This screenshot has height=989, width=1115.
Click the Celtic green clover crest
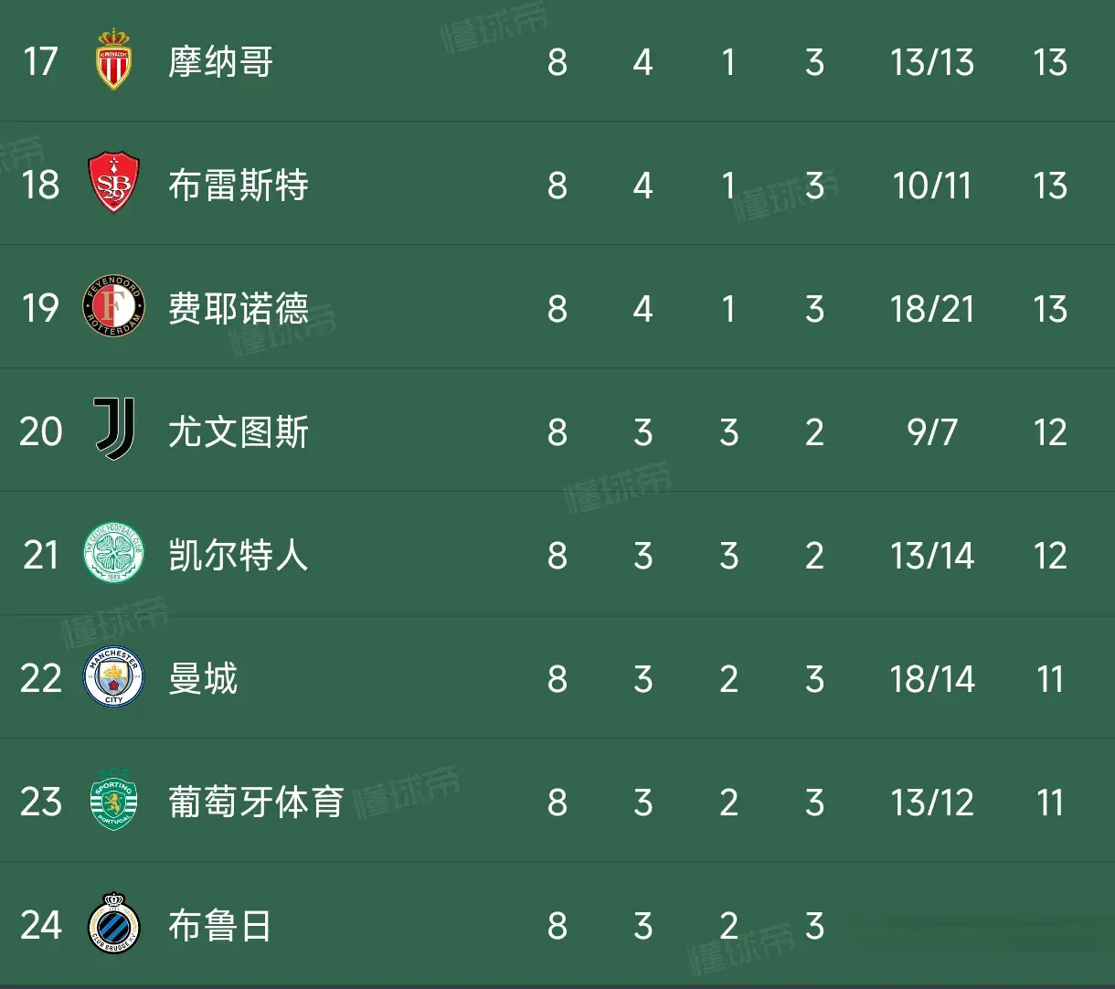coord(114,553)
